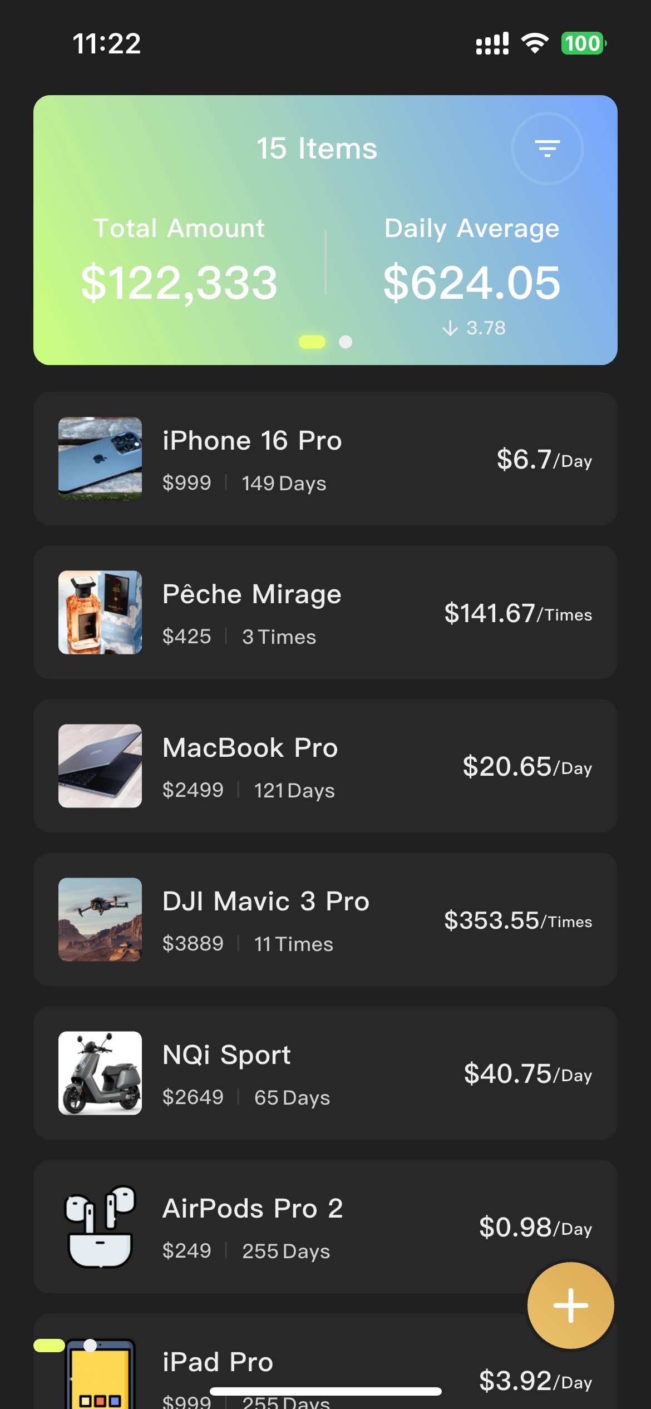Tap the downward trend arrow indicator
The image size is (651, 1409).
point(450,328)
